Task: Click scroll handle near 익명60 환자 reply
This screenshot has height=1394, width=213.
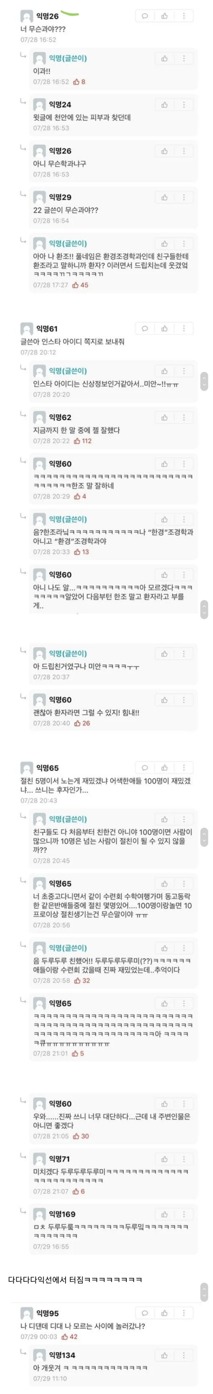Action: tap(204, 609)
